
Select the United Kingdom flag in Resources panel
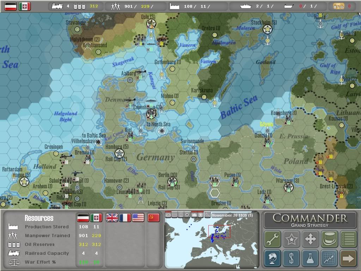(x=112, y=217)
